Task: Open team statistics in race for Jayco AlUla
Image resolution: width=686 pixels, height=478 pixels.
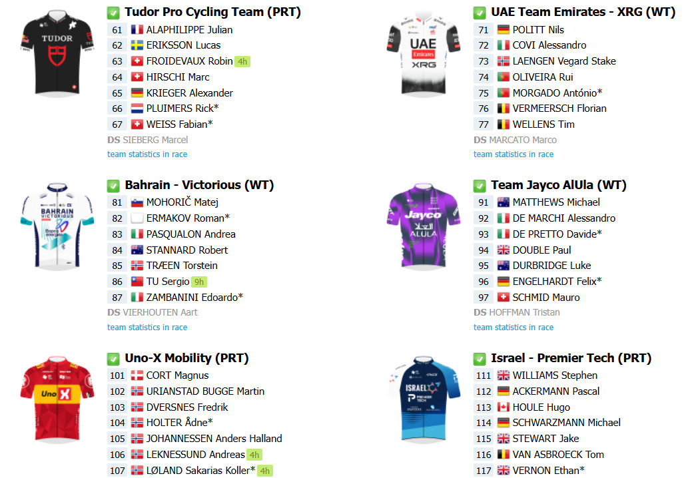Action: pyautogui.click(x=514, y=327)
